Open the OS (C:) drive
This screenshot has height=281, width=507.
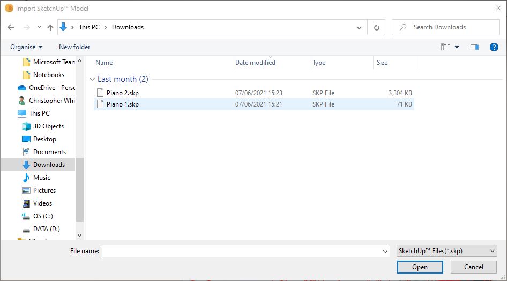pyautogui.click(x=37, y=216)
